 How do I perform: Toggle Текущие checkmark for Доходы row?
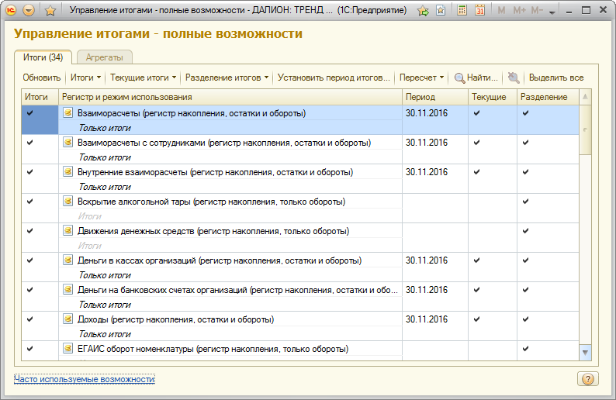coord(477,319)
